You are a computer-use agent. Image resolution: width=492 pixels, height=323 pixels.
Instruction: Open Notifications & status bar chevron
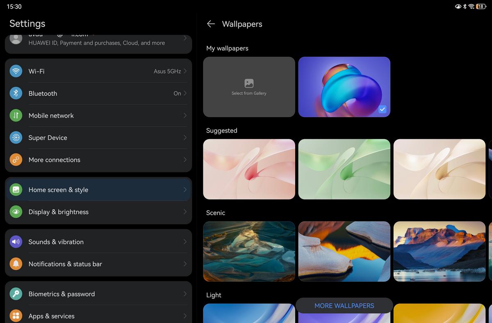(185, 264)
